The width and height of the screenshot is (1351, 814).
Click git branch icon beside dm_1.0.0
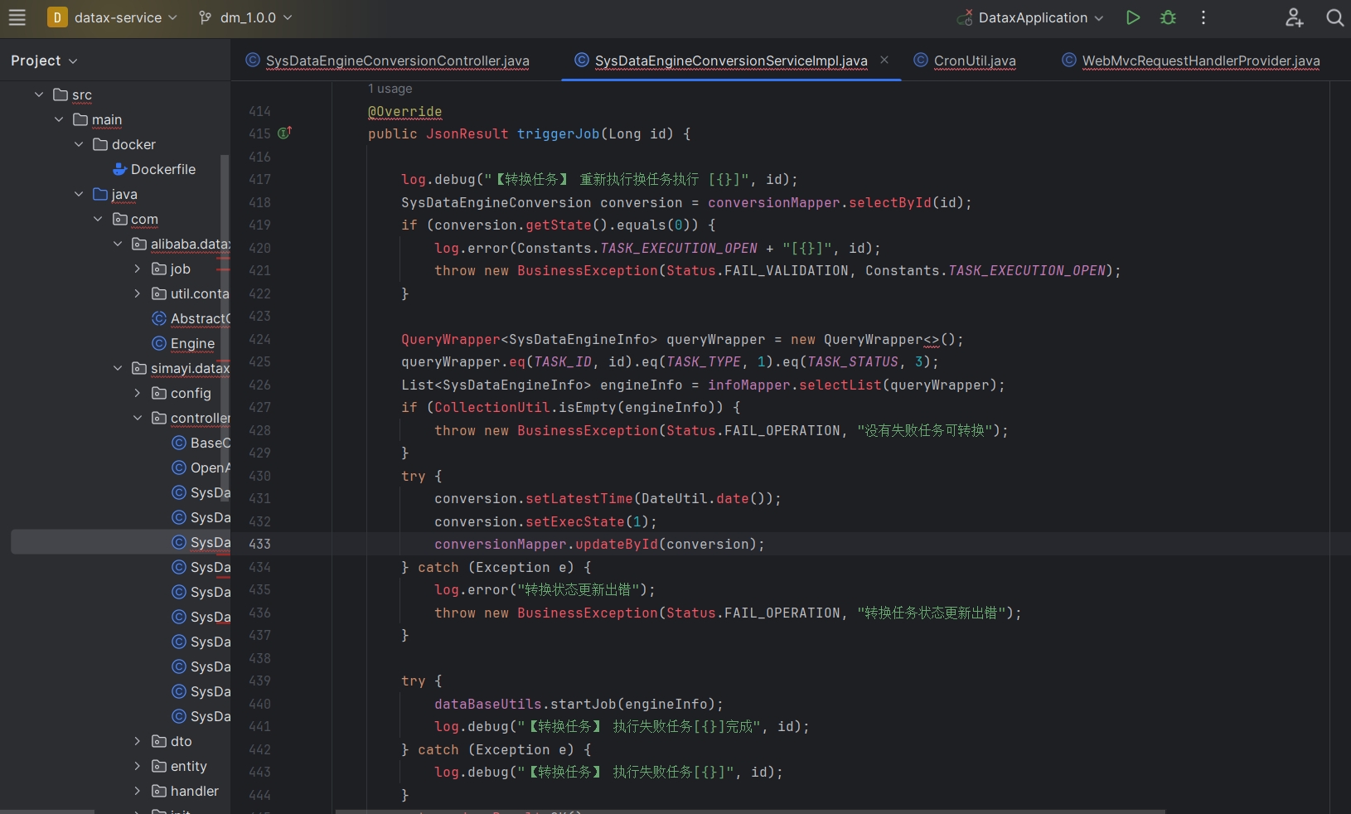coord(205,17)
